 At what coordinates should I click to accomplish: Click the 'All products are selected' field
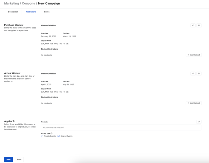pos(121,127)
